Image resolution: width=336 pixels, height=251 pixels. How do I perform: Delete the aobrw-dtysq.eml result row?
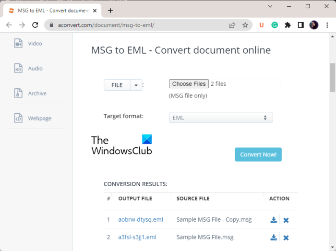click(x=286, y=220)
